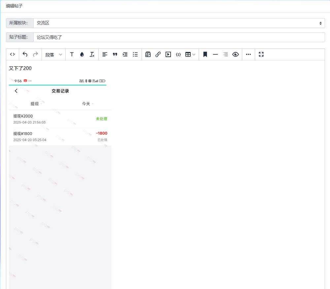Insert a bookmark anchor
Screen dimensions: 330x289
205,54
